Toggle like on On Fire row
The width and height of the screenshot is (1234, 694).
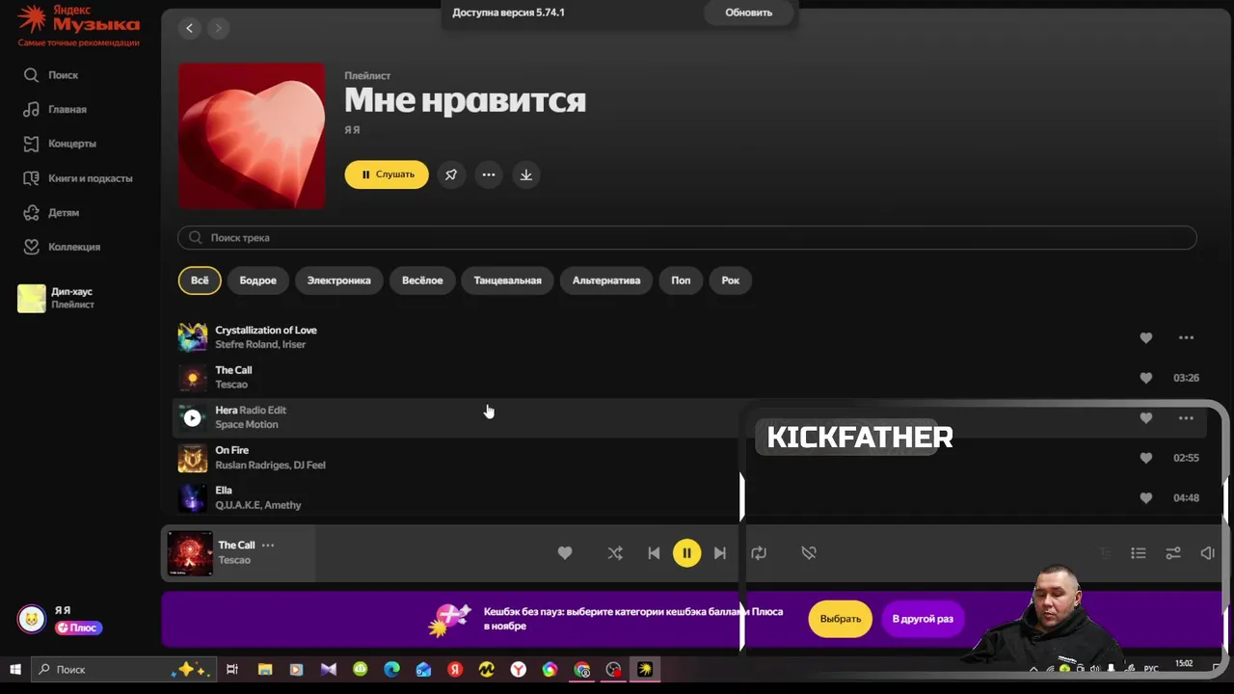click(1146, 458)
